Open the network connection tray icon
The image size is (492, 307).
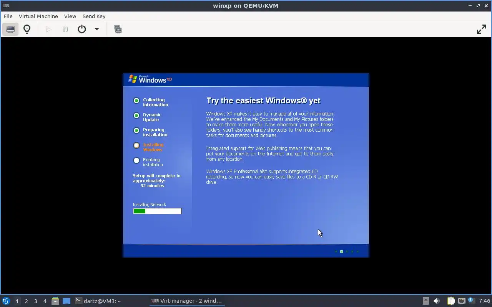point(462,301)
